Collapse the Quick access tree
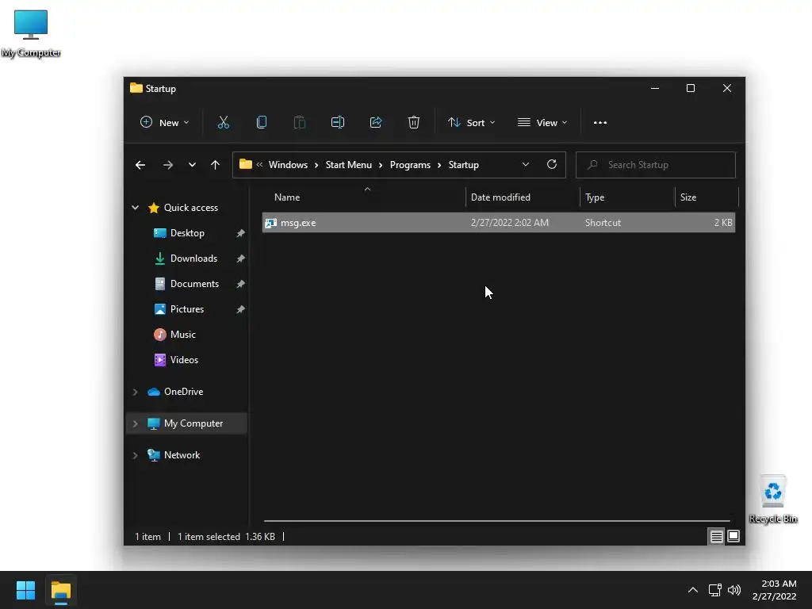Viewport: 812px width, 609px height. point(135,208)
